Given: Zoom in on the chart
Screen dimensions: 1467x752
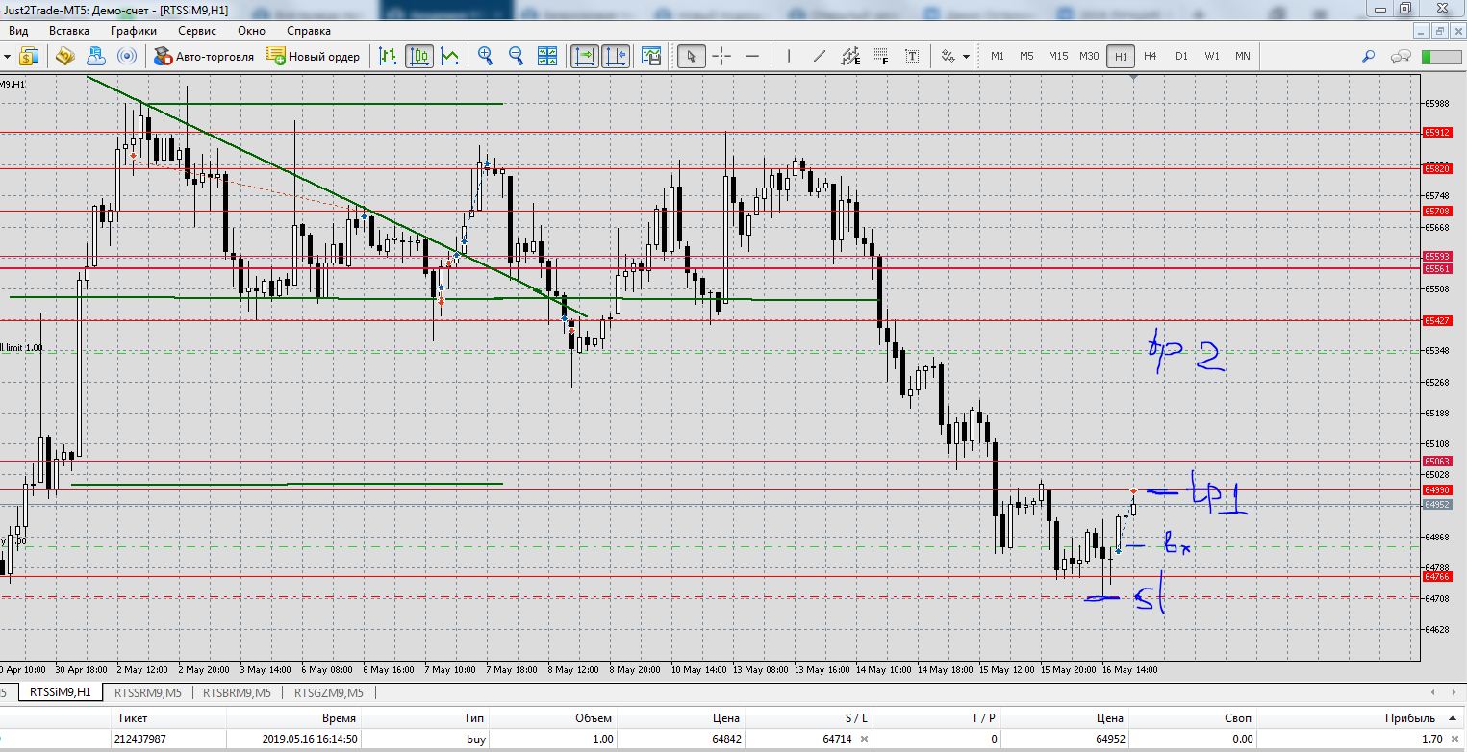Looking at the screenshot, I should [486, 56].
